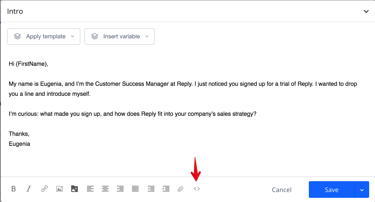Attach a file with the paperclip icon
The image size is (375, 202).
tap(181, 189)
